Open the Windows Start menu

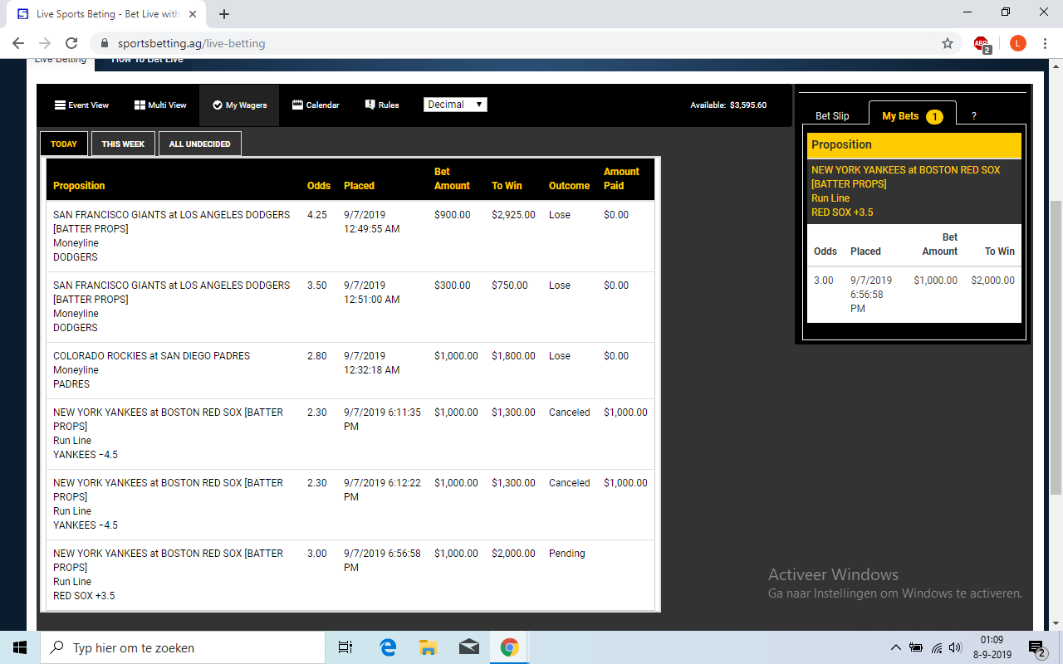20,647
